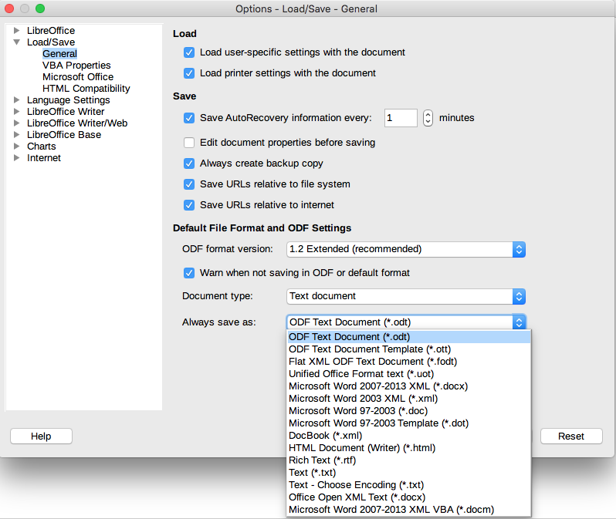This screenshot has width=616, height=519.
Task: Open the HTML Compatibility options page
Action: point(86,89)
